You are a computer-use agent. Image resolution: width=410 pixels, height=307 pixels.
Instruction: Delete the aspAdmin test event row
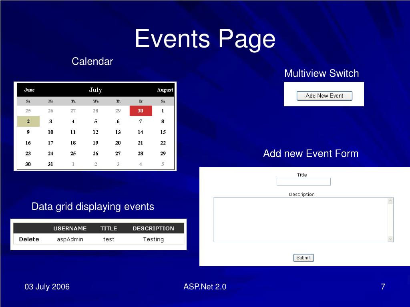point(29,239)
